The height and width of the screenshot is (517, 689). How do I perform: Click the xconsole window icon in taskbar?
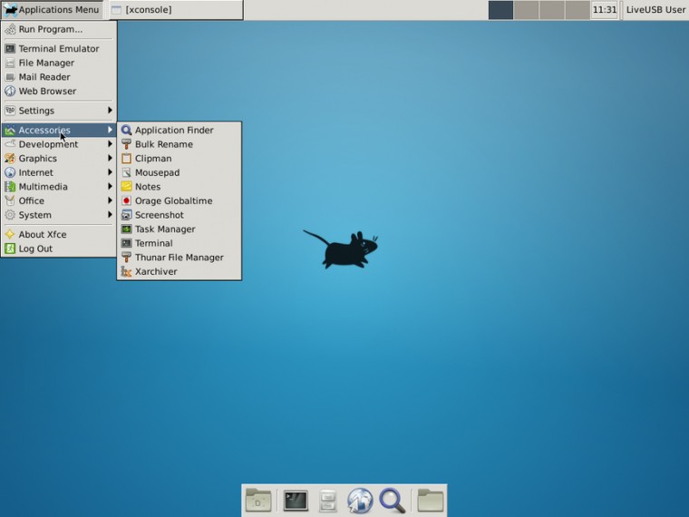coord(116,10)
